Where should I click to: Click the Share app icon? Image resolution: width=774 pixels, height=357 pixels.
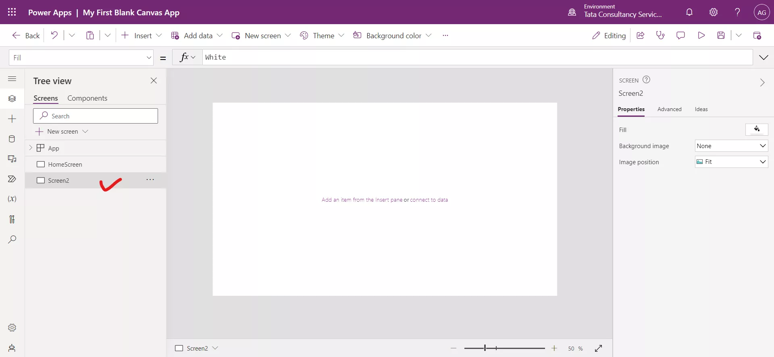640,35
